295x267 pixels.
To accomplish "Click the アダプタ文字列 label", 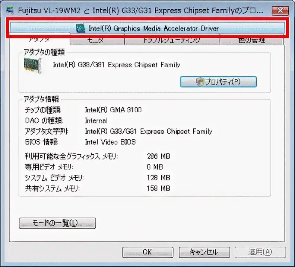I will pyautogui.click(x=47, y=131).
